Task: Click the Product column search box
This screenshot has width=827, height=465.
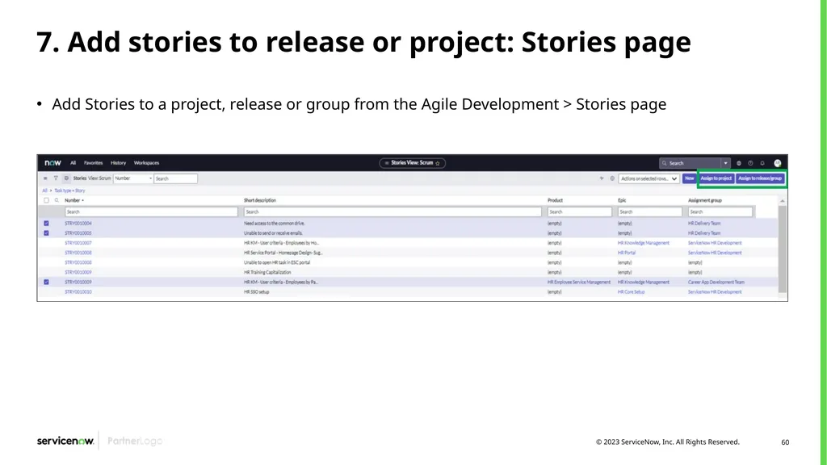Action: click(580, 212)
